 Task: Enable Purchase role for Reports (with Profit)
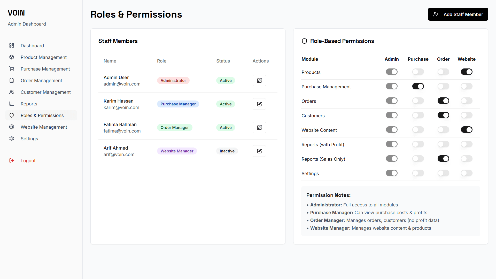[x=418, y=144]
